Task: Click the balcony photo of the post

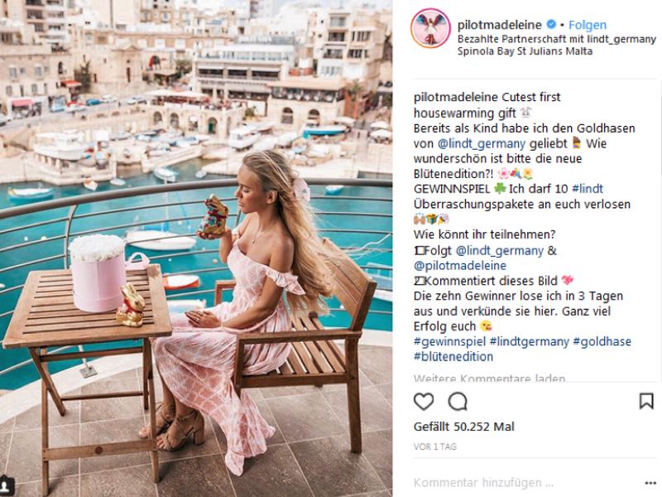Action: click(x=196, y=248)
